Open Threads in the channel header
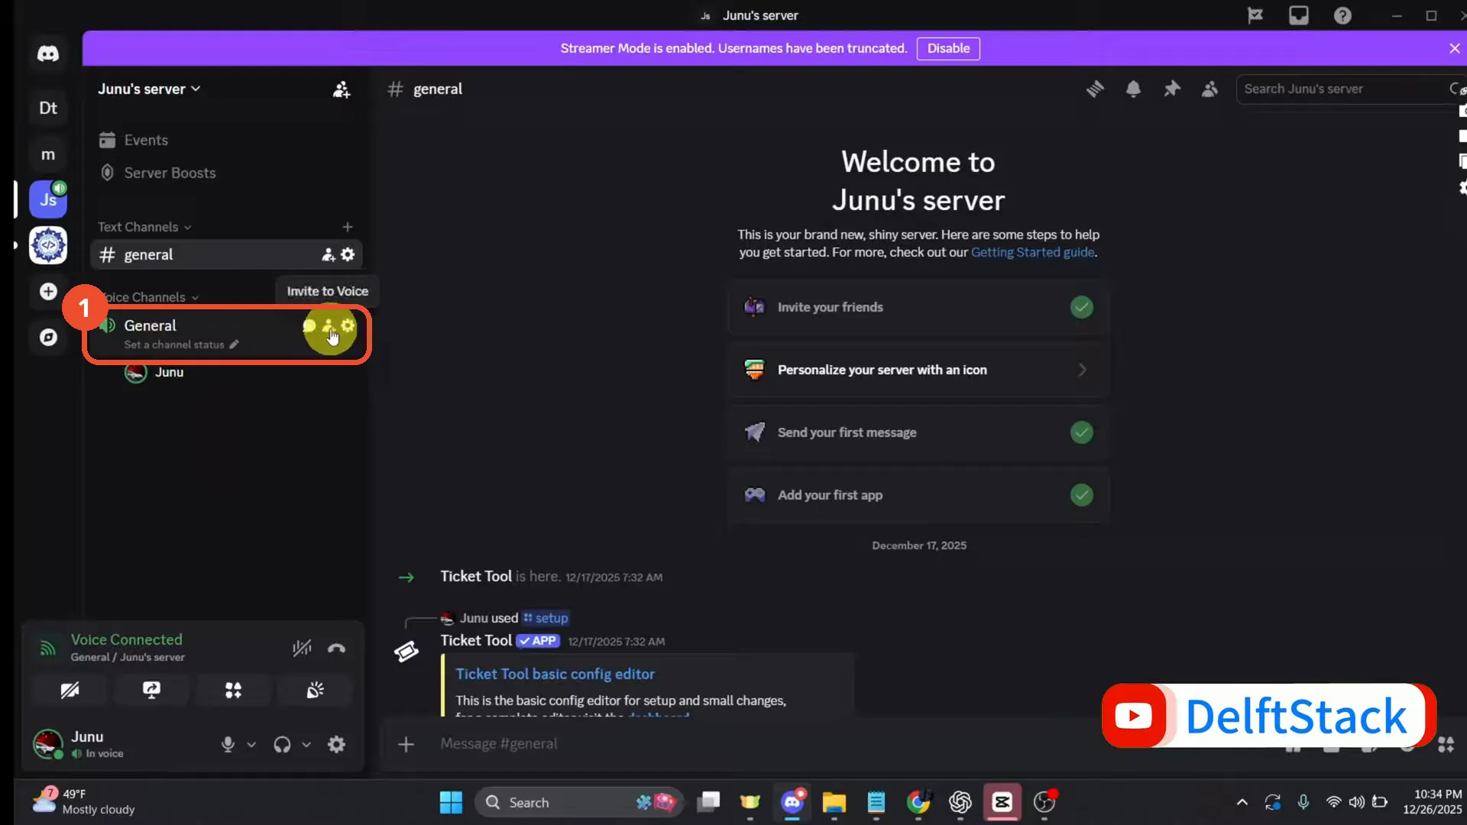Screen dimensions: 1467x825 pyautogui.click(x=1095, y=89)
